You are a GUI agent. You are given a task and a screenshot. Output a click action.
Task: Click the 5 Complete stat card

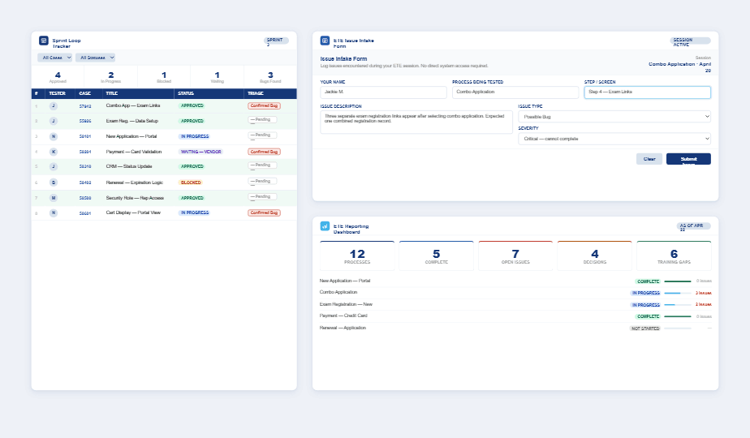point(436,255)
